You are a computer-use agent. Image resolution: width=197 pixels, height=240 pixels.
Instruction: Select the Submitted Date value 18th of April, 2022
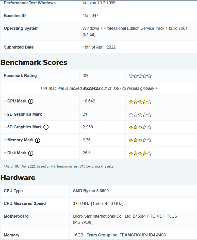tap(99, 47)
